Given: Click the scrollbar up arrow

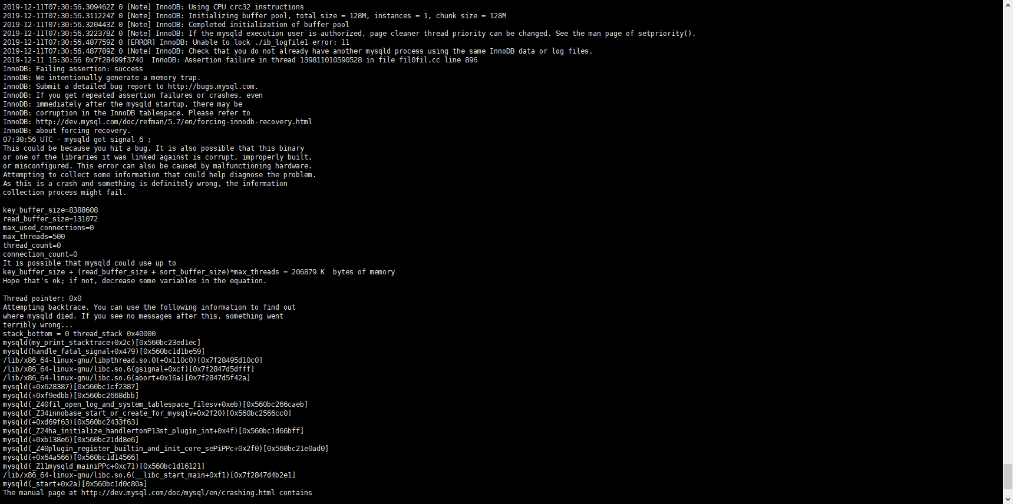Looking at the screenshot, I should (1008, 5).
